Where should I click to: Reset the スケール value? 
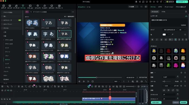(x=181, y=82)
